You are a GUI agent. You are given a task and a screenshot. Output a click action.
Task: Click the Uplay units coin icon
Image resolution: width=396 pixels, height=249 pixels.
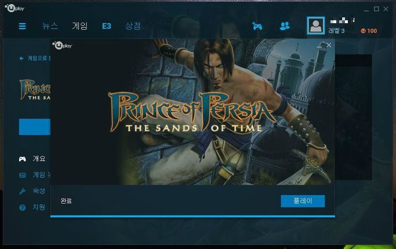click(363, 31)
